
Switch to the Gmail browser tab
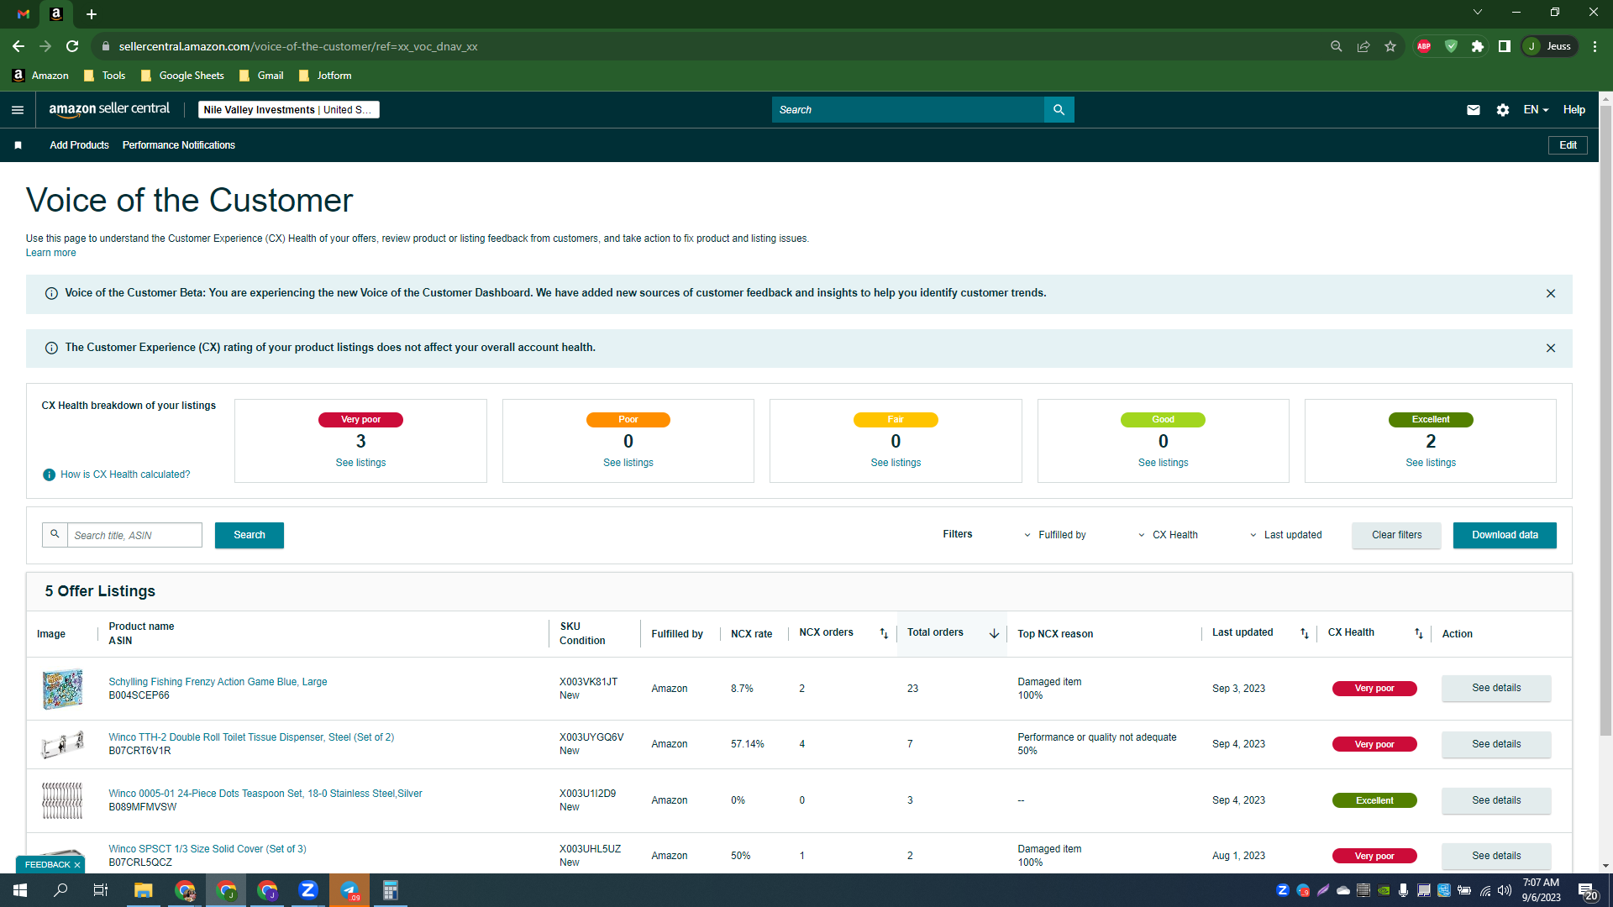coord(24,14)
